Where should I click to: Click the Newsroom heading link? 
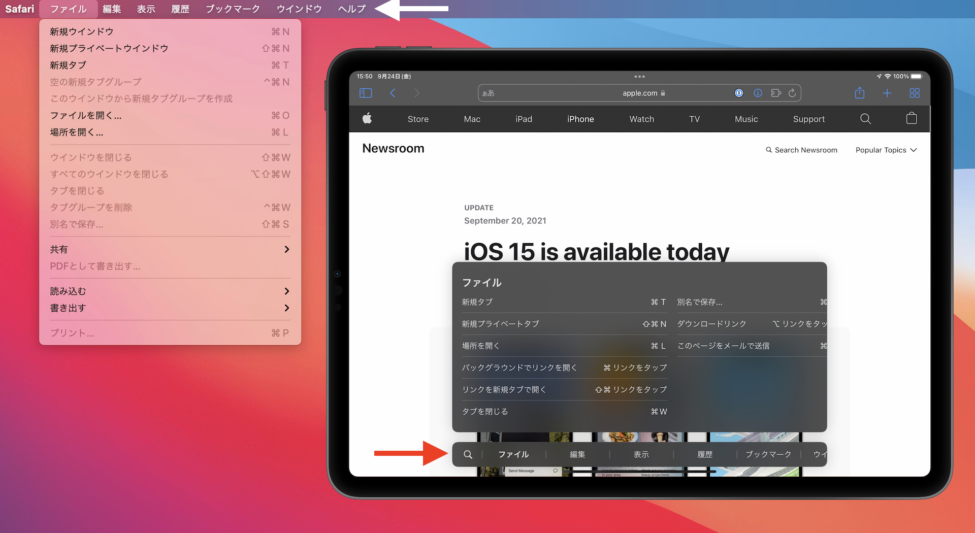coord(393,148)
